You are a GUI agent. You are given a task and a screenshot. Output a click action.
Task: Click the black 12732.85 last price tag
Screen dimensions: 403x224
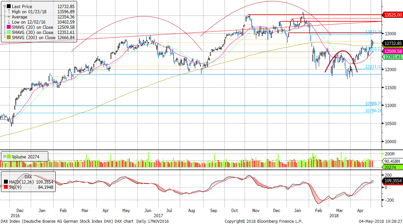click(392, 43)
